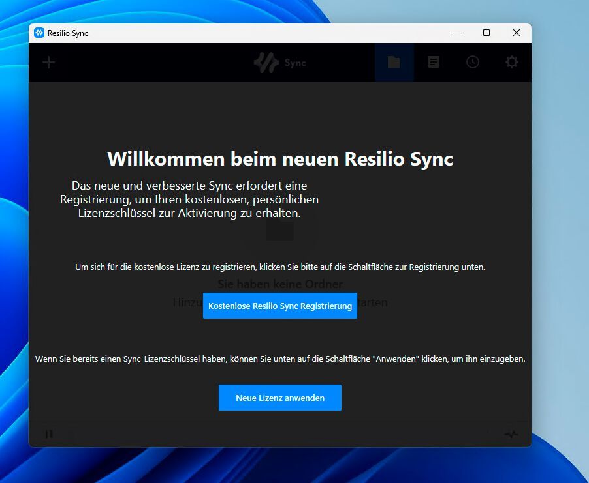The image size is (589, 483).
Task: Maximize the Resilio Sync window
Action: pos(486,33)
